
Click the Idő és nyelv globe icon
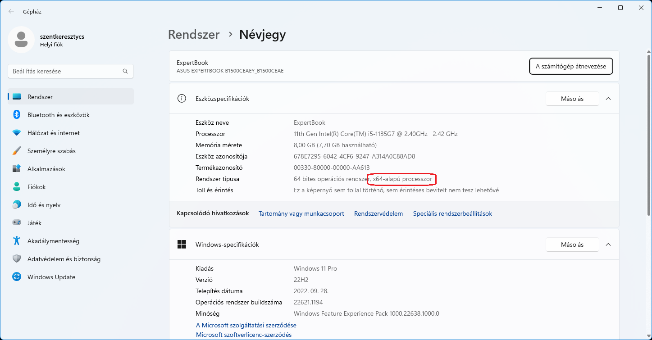17,205
